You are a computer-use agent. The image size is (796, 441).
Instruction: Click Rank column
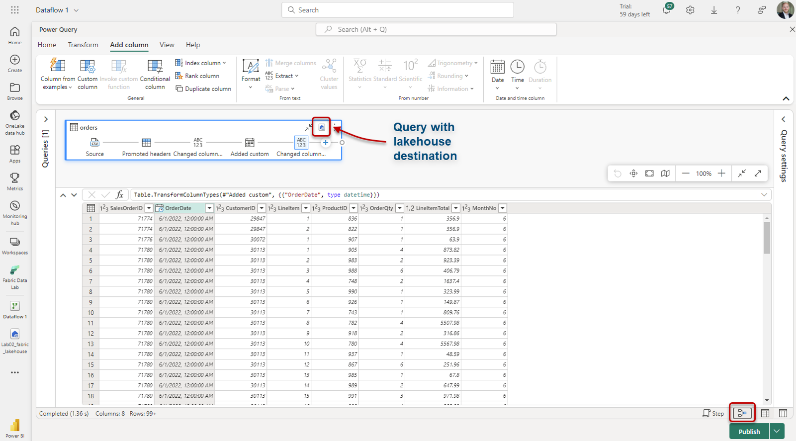[x=197, y=76]
